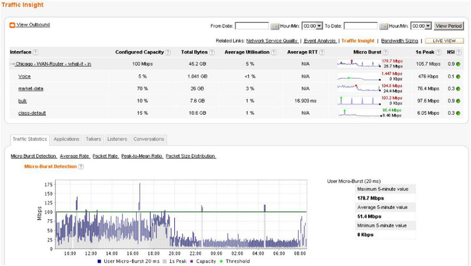Click the LIVE VIEW button
Image resolution: width=471 pixels, height=266 pixels.
click(445, 41)
